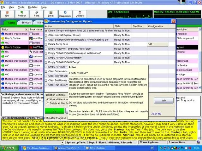This screenshot has height=151, width=202.
Task: Click the Estimated Progress bar
Action: pos(121,118)
